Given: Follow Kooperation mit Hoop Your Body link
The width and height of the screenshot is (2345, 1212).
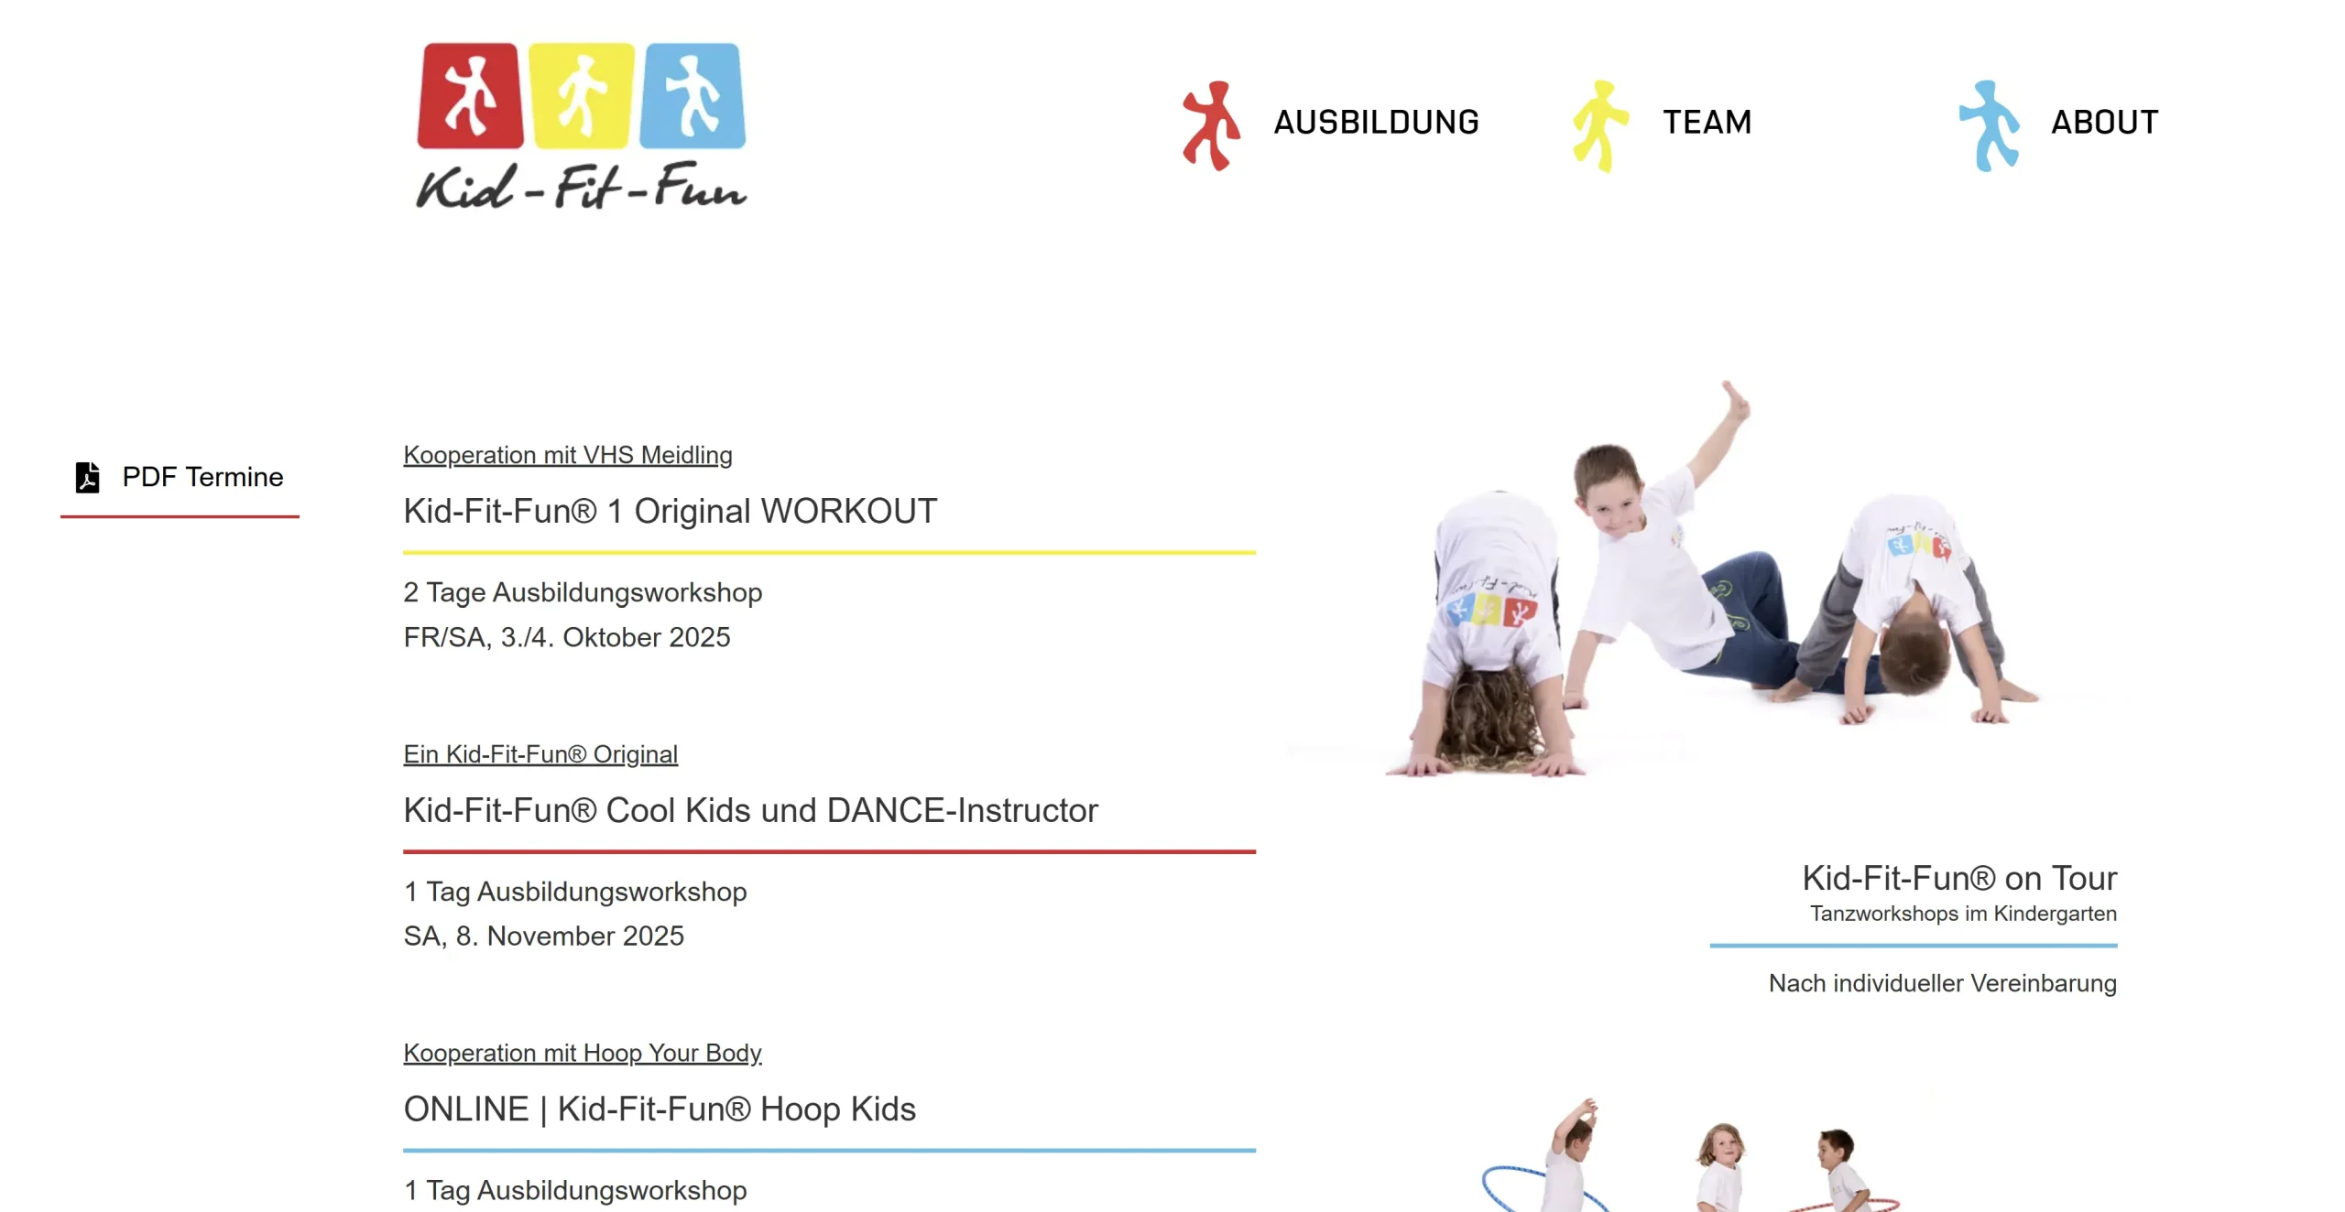Looking at the screenshot, I should point(583,1053).
